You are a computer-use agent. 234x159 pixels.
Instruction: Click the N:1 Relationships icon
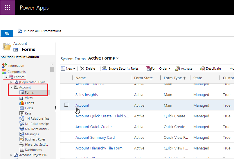[22, 124]
